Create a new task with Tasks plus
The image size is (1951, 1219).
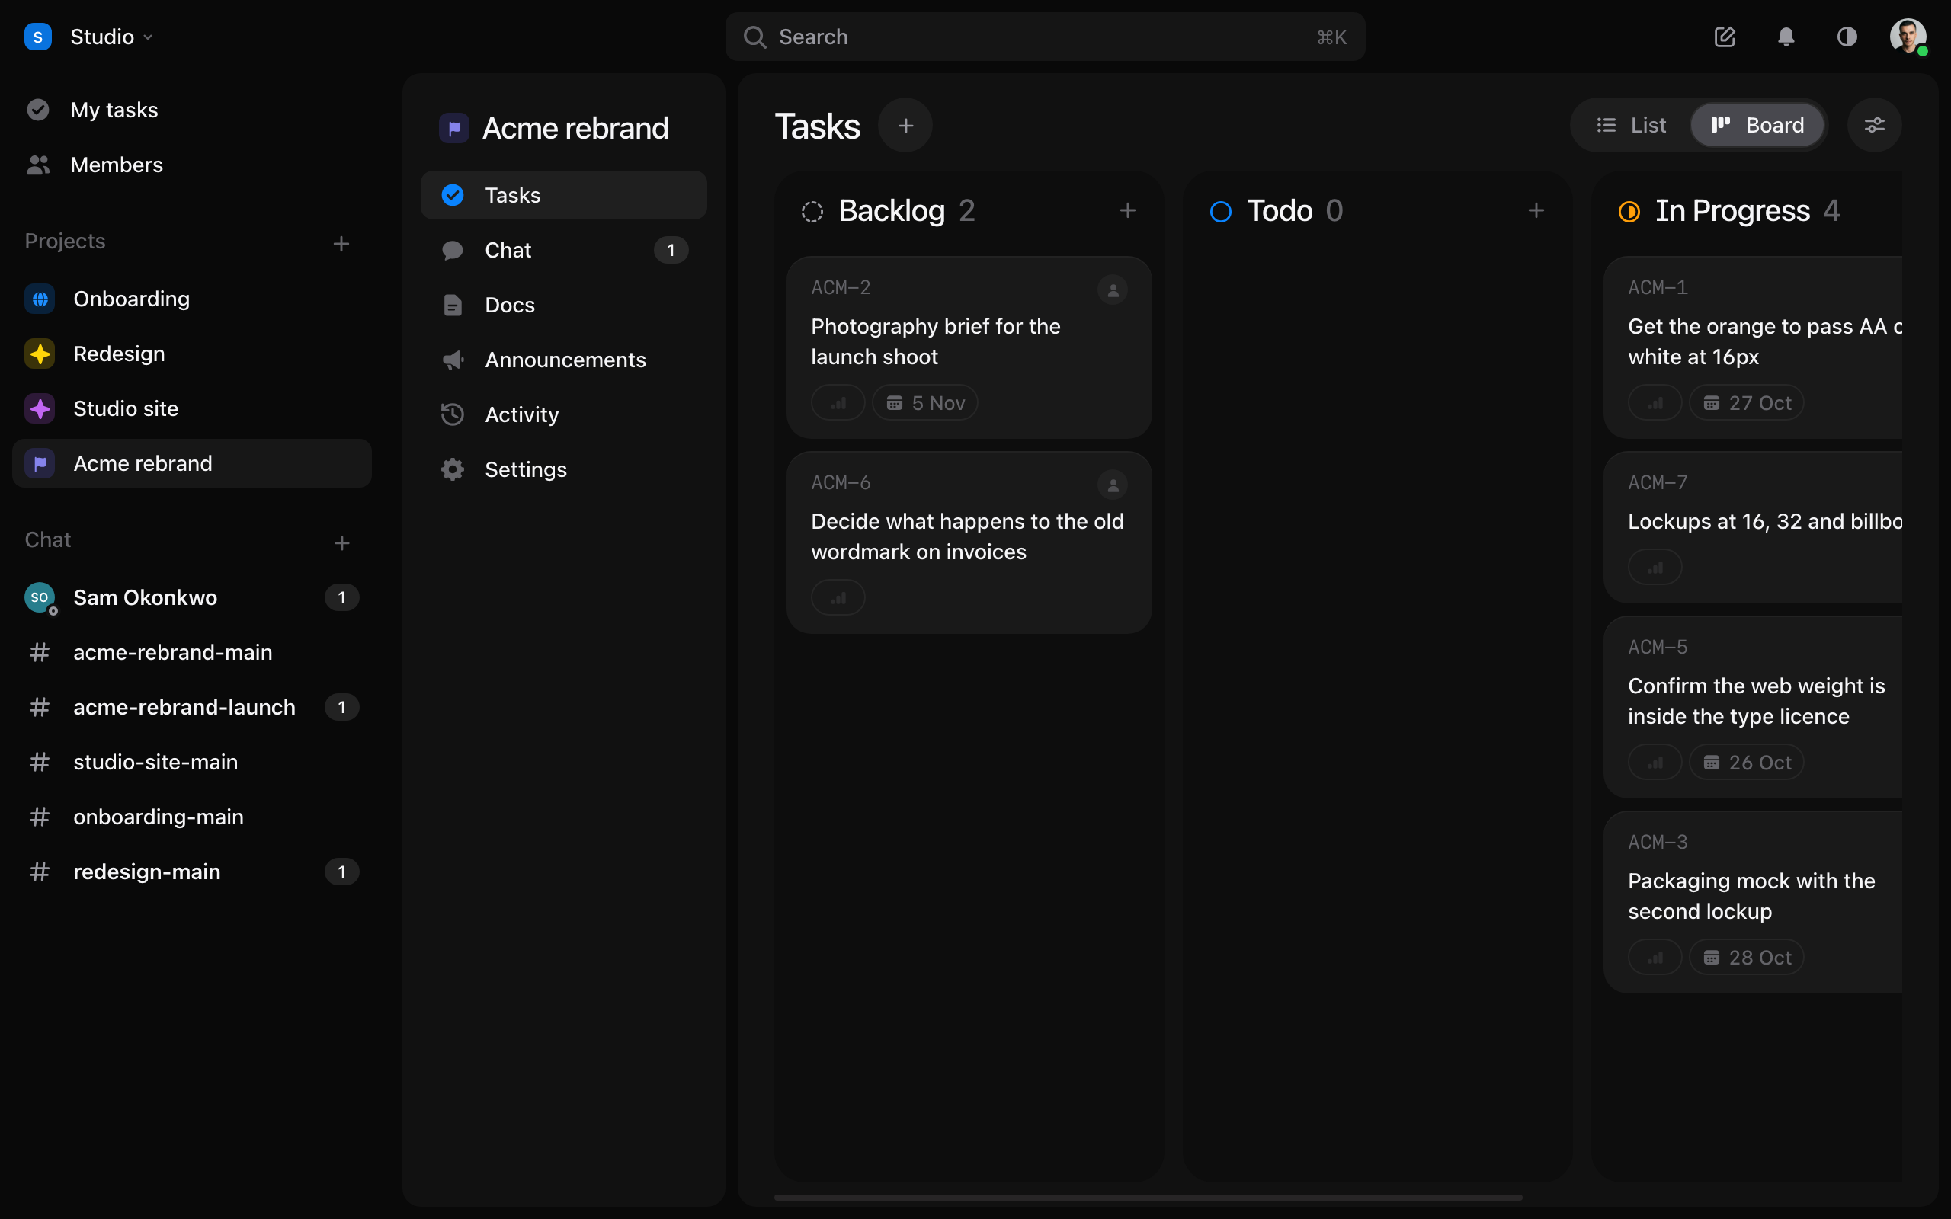pyautogui.click(x=905, y=125)
